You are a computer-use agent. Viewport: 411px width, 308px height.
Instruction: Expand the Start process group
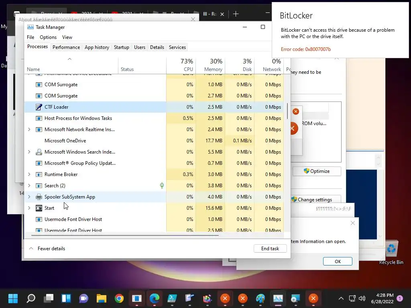tap(29, 208)
